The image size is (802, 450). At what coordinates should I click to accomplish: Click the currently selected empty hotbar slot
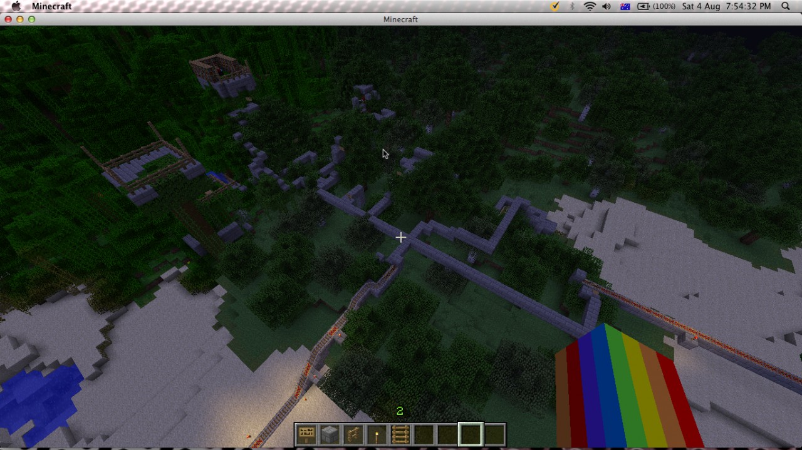point(470,433)
